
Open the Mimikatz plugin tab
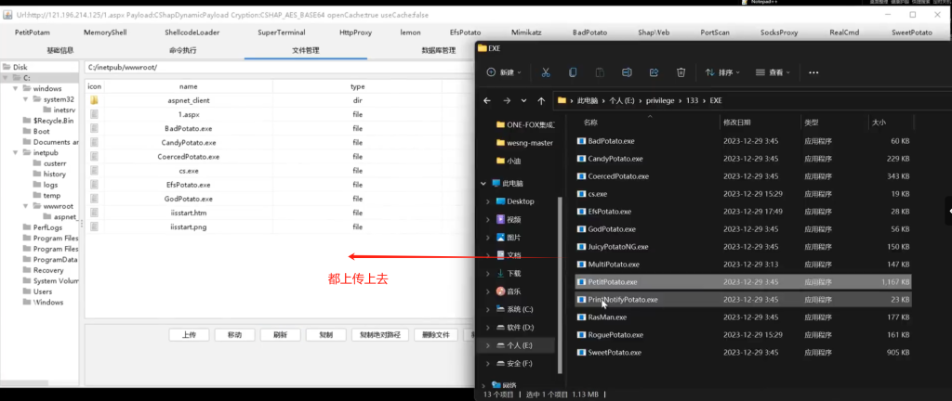coord(527,32)
